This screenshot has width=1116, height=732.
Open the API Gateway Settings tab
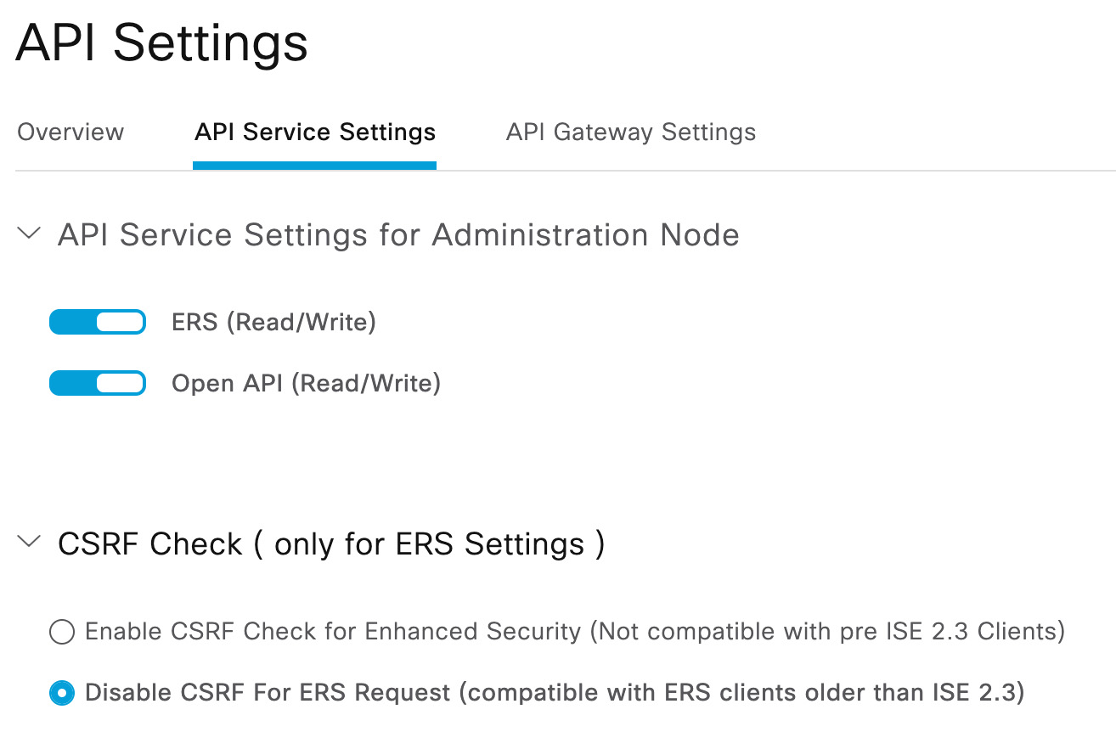[631, 132]
